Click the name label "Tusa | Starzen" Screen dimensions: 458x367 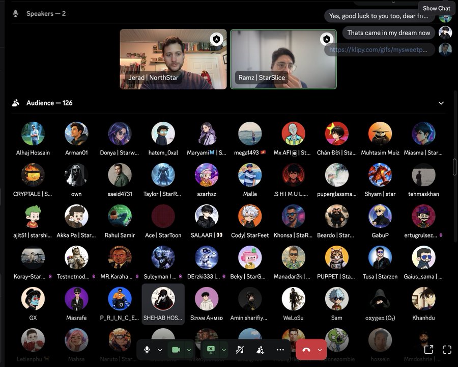click(x=380, y=277)
